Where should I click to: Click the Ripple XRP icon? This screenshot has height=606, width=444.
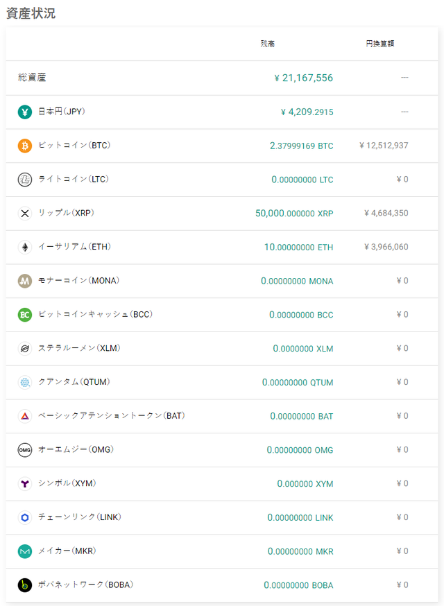click(x=25, y=214)
